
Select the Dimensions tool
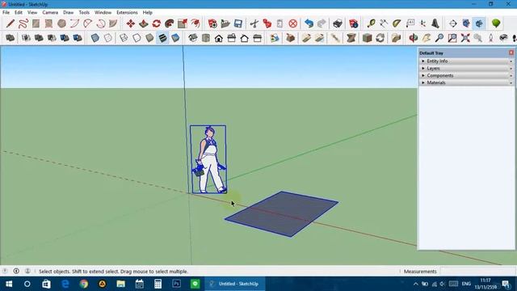[x=384, y=23]
